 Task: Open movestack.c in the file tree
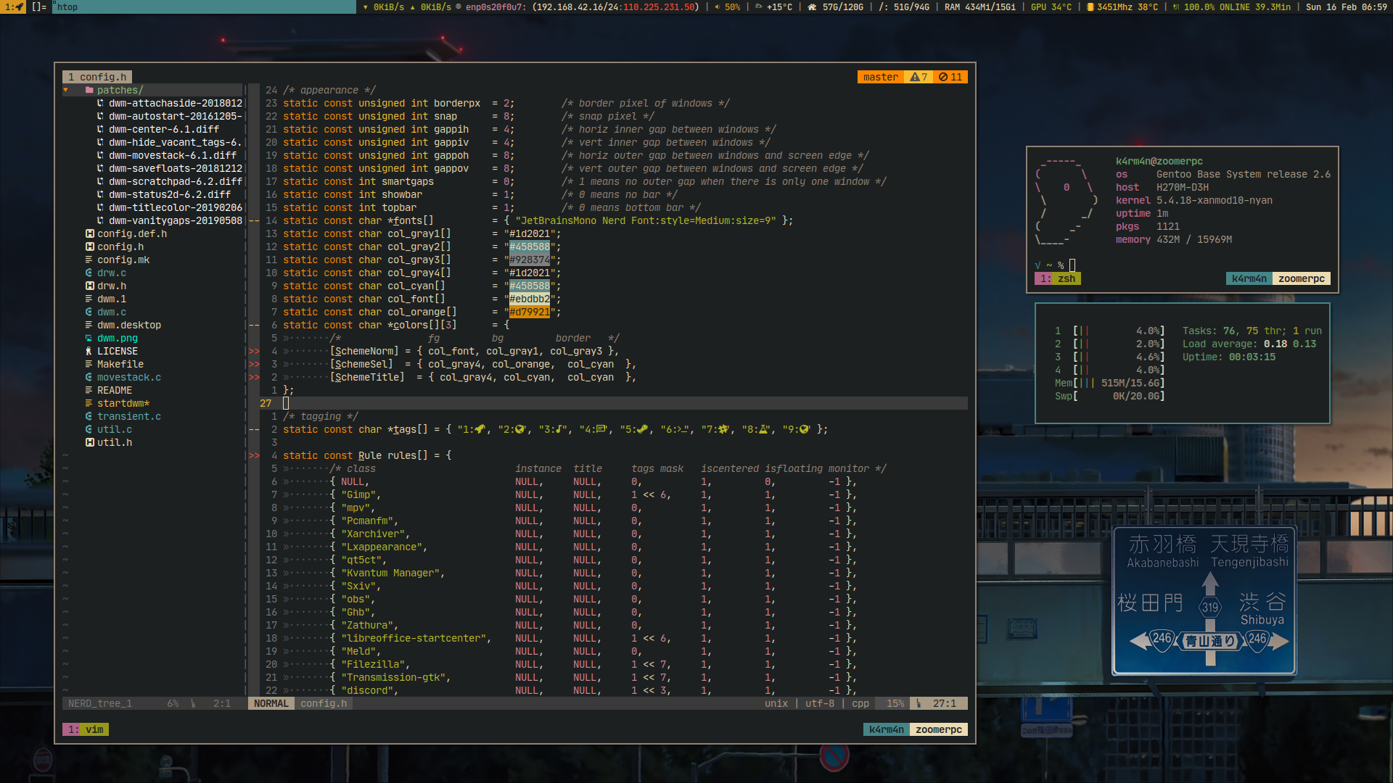pyautogui.click(x=128, y=378)
